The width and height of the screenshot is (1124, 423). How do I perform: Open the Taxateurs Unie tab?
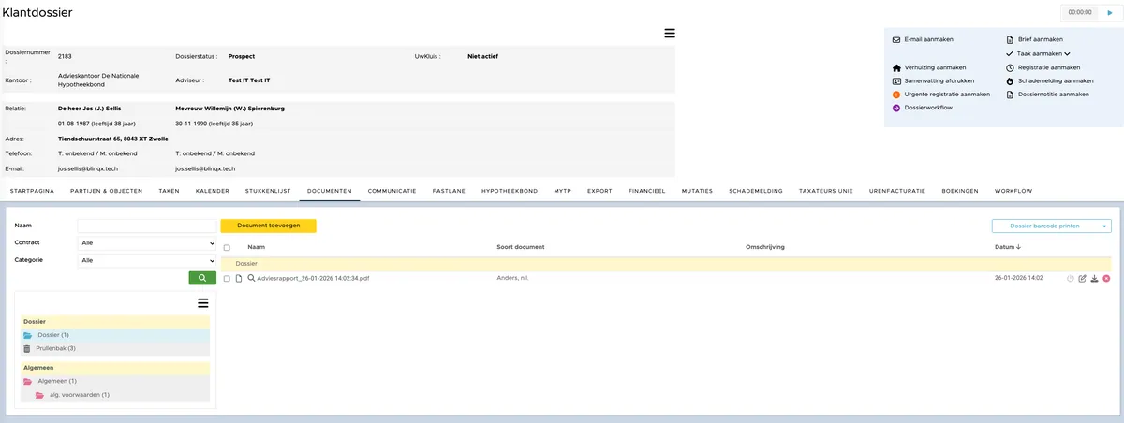tap(826, 191)
